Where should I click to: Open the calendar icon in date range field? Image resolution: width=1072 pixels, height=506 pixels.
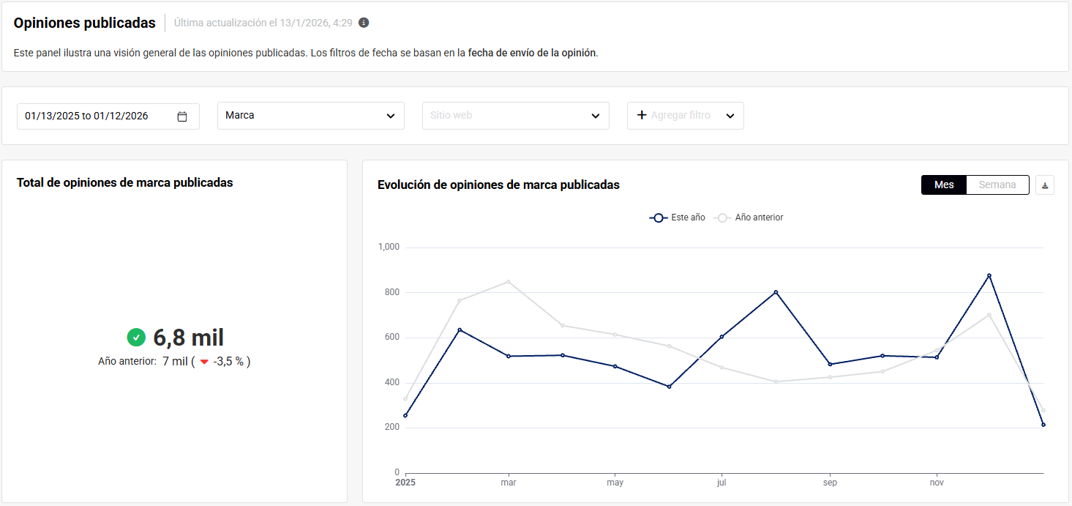(182, 116)
